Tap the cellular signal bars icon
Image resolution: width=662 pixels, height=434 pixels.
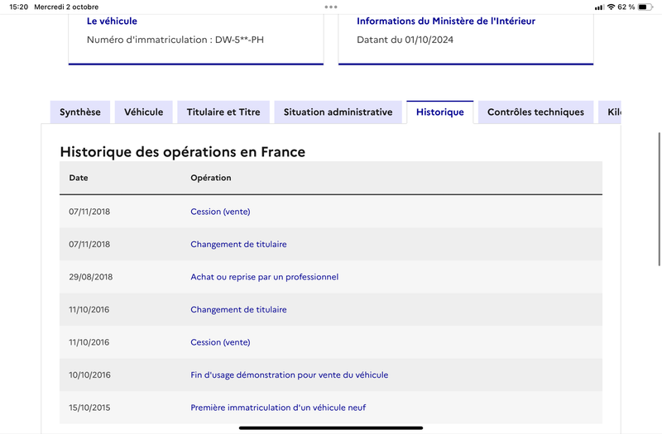point(599,7)
